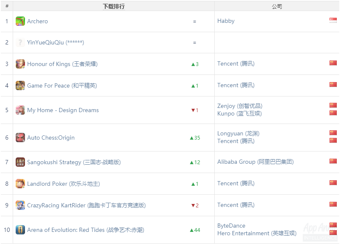Click the ▲3 rank change value
341x245 pixels.
click(195, 64)
